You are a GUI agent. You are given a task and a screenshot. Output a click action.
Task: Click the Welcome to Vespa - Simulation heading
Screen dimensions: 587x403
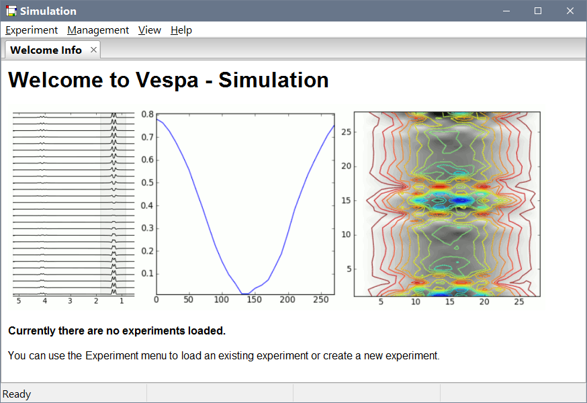[x=168, y=80]
